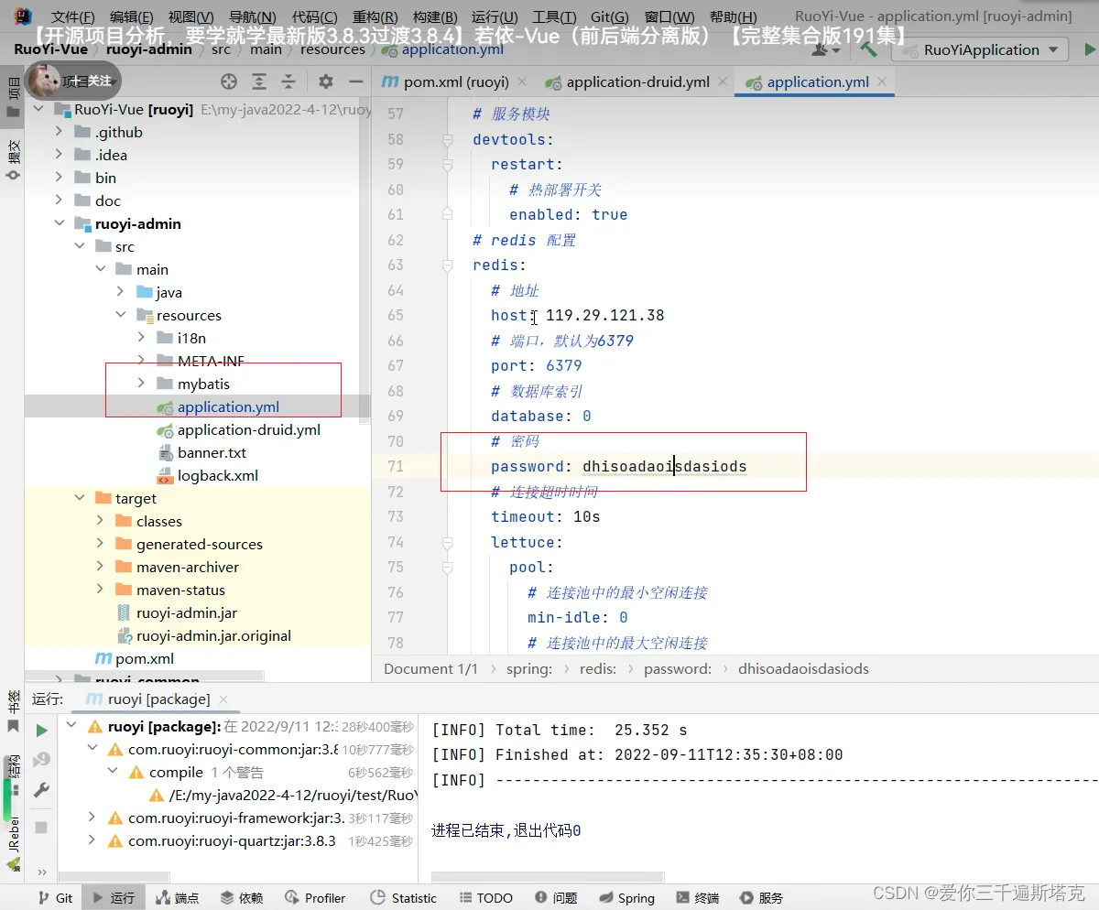Click the expand all icon in project panel
The height and width of the screenshot is (910, 1099).
click(259, 82)
